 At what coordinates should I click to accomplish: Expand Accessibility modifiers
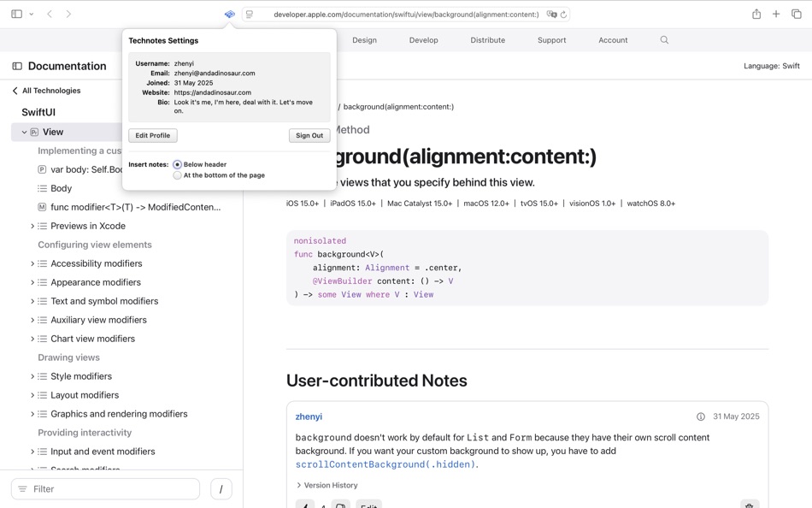pos(32,263)
